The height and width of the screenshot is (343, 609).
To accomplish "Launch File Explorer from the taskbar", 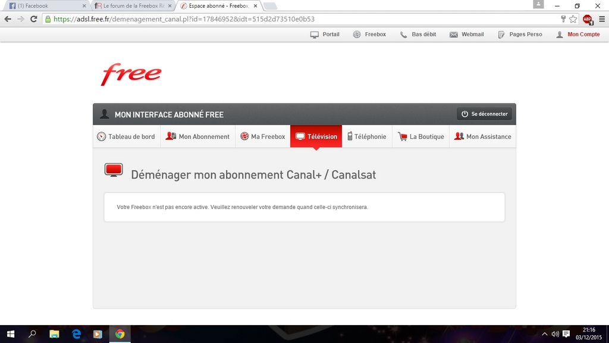I will click(54, 333).
